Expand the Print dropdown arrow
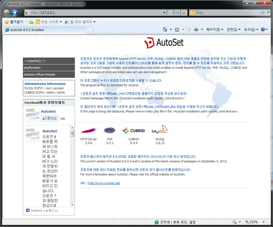This screenshot has width=273, height=227. pos(202,30)
